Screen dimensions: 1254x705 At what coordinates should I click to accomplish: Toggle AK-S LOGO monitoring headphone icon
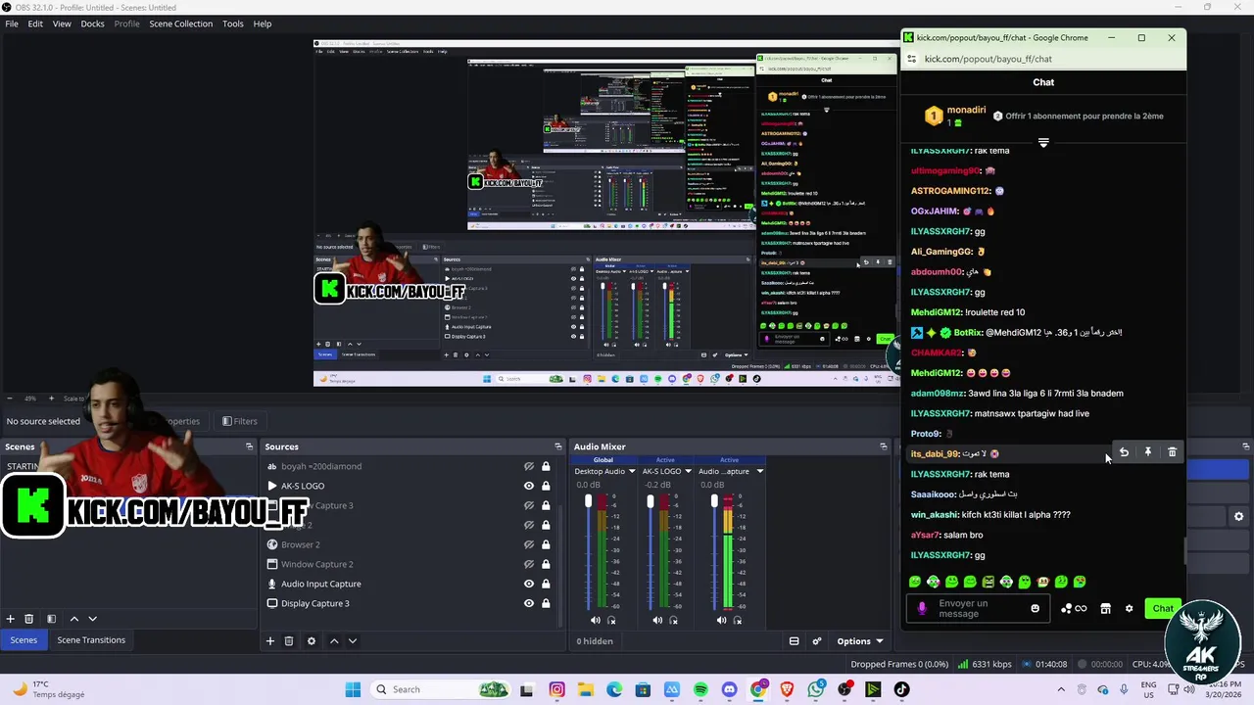[x=674, y=620]
